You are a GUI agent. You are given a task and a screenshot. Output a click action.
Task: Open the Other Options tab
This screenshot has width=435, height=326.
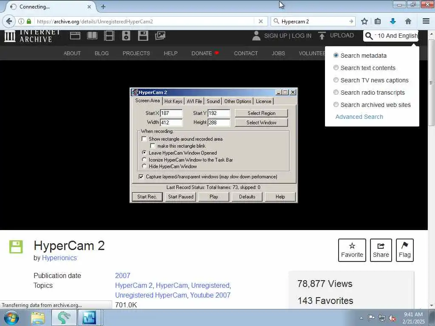238,101
